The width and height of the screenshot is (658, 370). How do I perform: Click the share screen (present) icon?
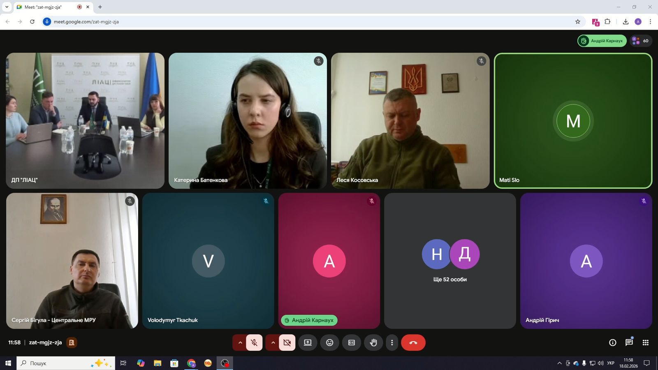(x=308, y=342)
